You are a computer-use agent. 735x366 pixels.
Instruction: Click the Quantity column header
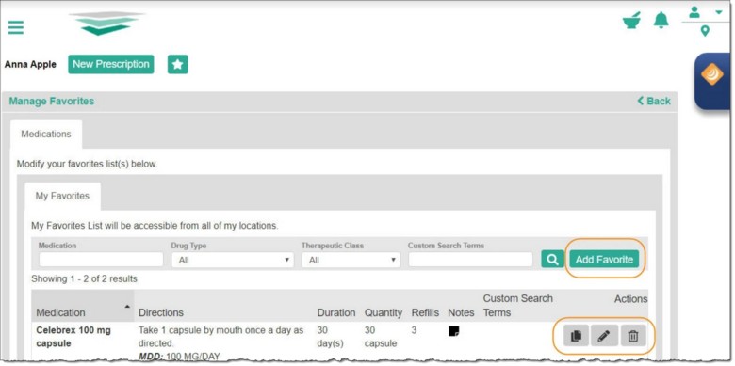point(384,312)
